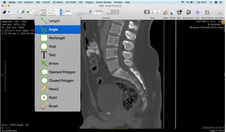Adjust the slab thickness slider
226x132 pixels.
click(83, 14)
